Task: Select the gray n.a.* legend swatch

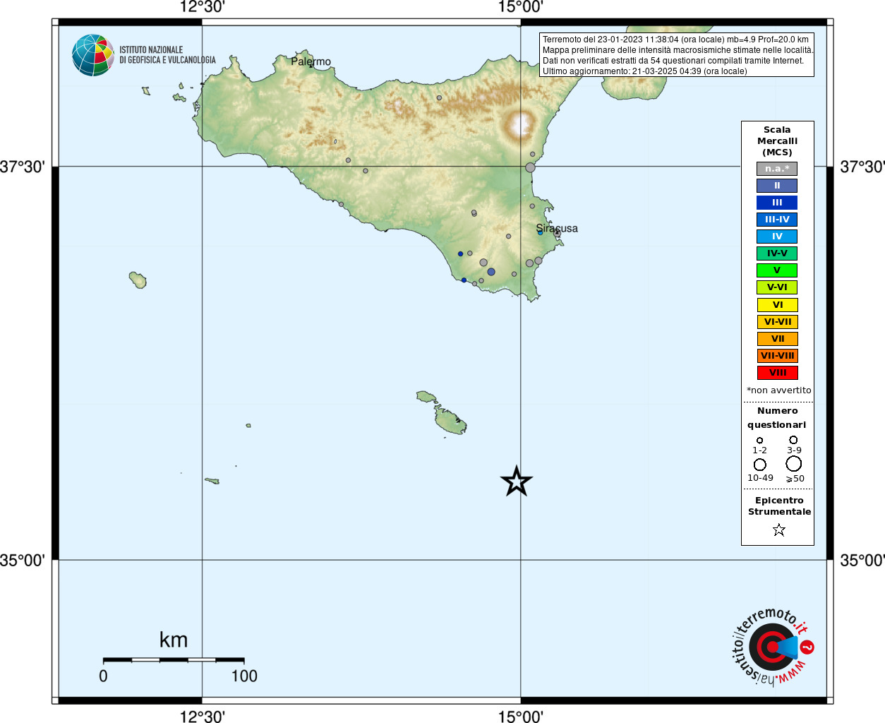Action: pyautogui.click(x=777, y=169)
